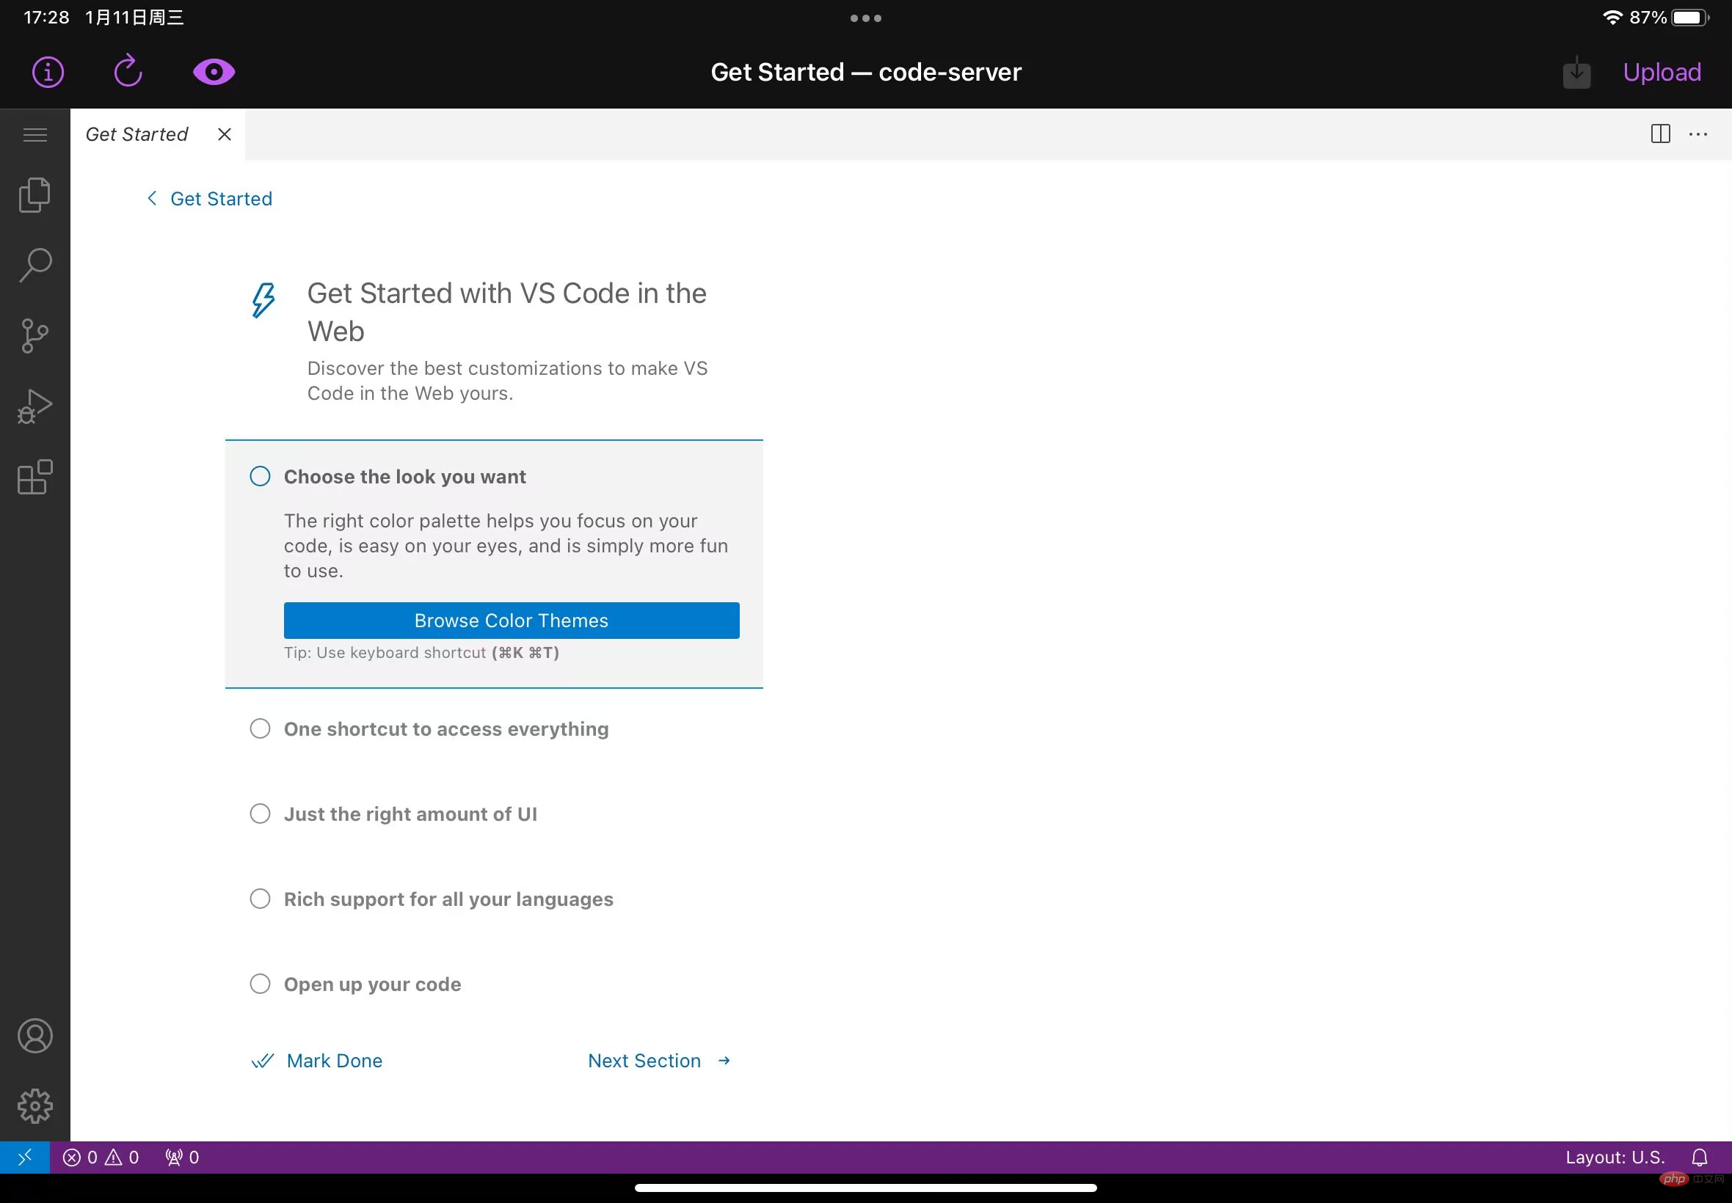Click the settings gear icon
Screen dimensions: 1732x1203
(x=34, y=1105)
